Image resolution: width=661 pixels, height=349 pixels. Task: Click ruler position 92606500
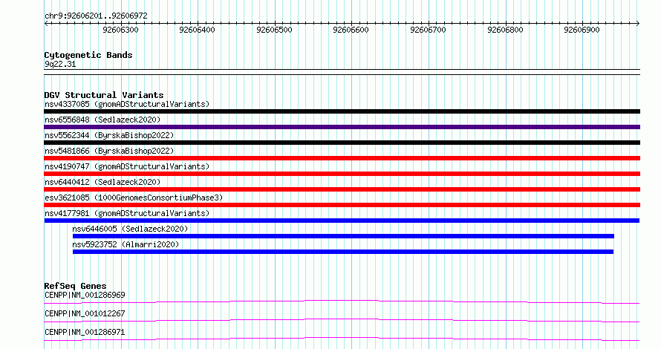point(274,30)
